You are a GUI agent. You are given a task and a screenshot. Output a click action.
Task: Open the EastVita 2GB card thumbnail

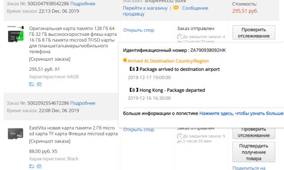(16, 134)
